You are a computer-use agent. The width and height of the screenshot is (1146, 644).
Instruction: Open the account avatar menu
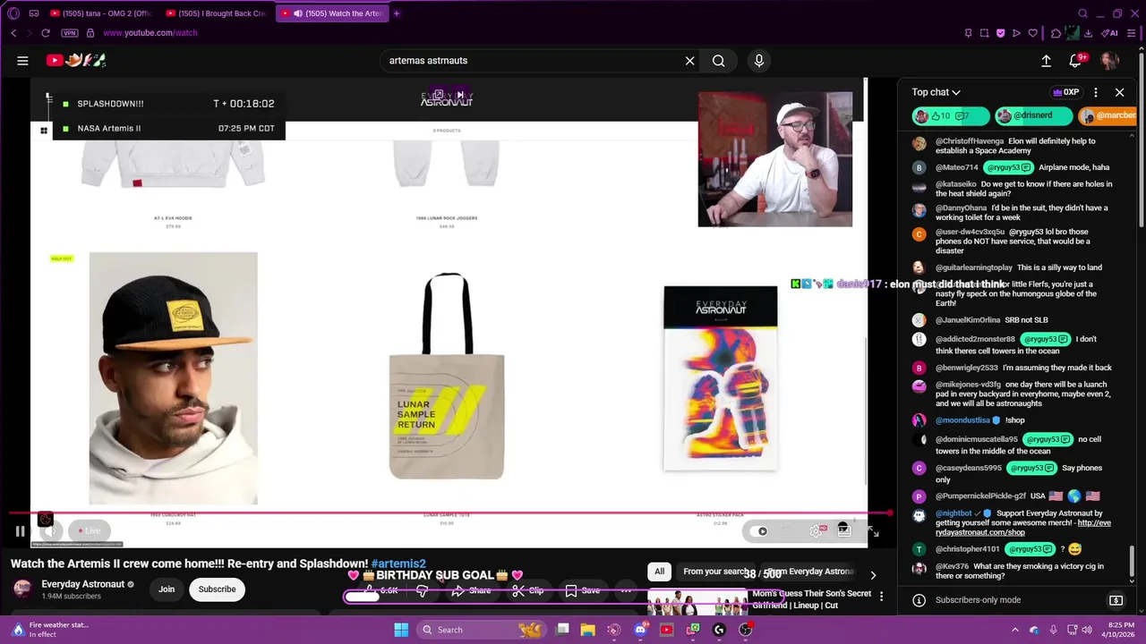(x=1110, y=61)
